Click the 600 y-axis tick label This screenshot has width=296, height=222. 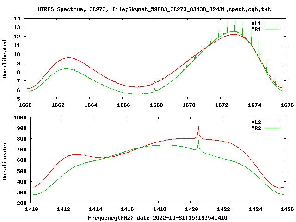tap(22, 160)
